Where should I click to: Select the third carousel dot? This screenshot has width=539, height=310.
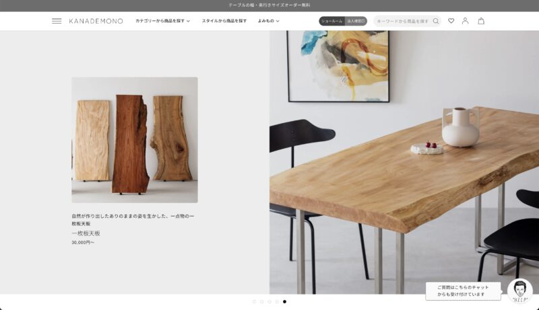click(x=269, y=301)
